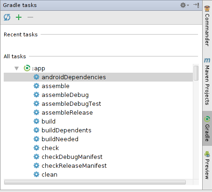Image resolution: width=212 pixels, height=192 pixels.
Task: Open Gradle tasks settings gear menu
Action: tap(184, 5)
